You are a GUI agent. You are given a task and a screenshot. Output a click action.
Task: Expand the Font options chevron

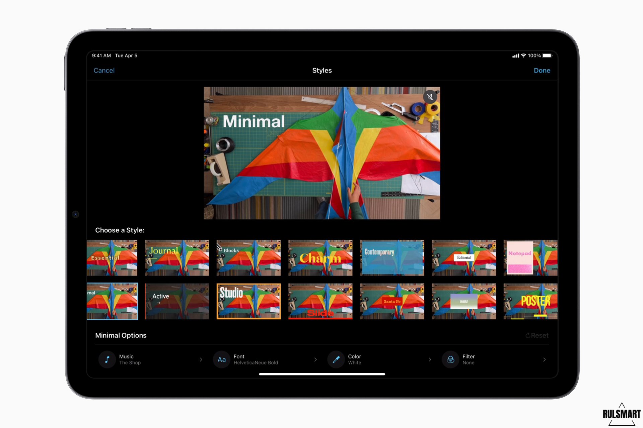click(315, 359)
